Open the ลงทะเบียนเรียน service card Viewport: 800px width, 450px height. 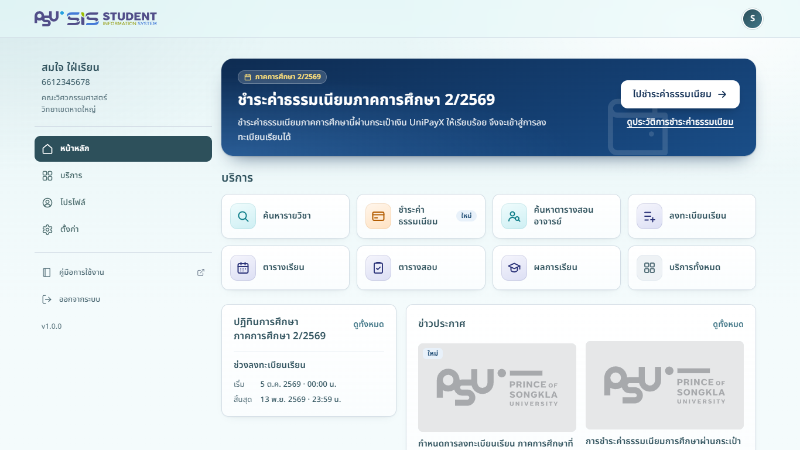692,216
